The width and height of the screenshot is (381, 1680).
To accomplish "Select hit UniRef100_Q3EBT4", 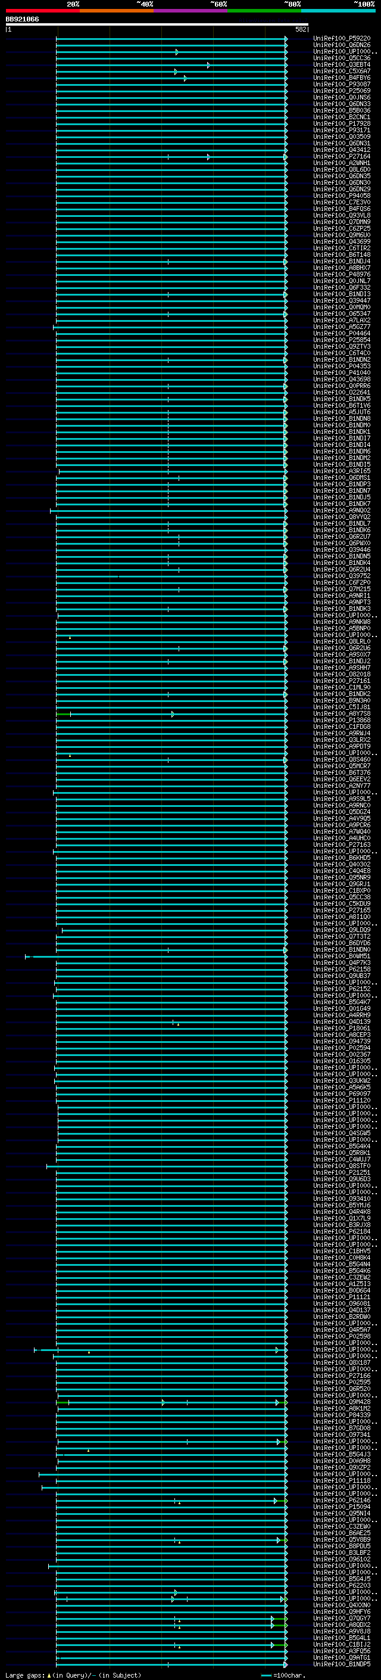I will [342, 64].
